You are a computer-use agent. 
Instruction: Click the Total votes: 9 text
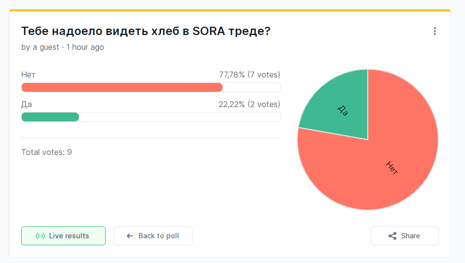pos(46,152)
